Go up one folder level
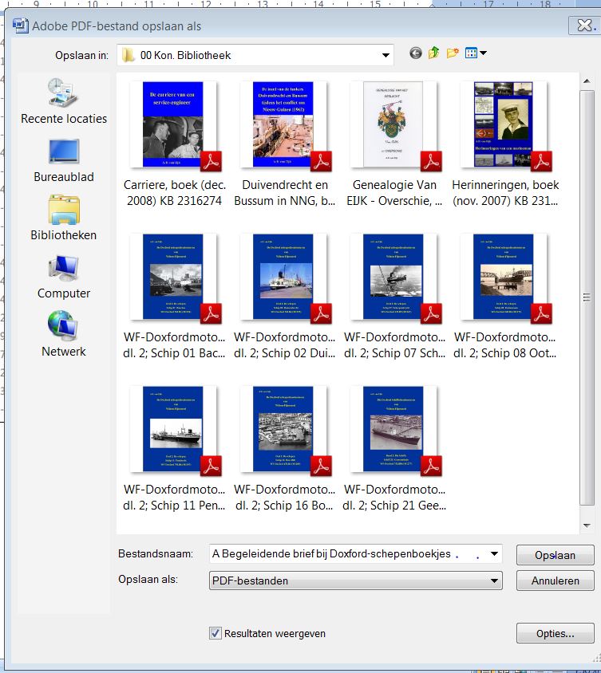 tap(433, 53)
